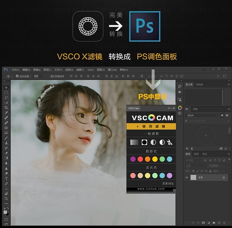Click the new layer icon in Layers panel
232x228 pixels.
click(x=219, y=222)
